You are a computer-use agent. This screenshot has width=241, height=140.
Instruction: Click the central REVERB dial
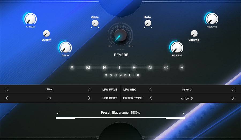[x=120, y=35]
